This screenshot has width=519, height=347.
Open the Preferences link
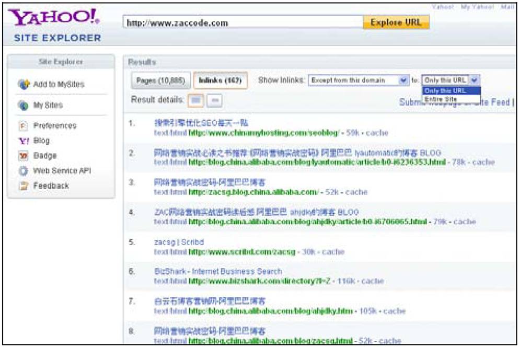pyautogui.click(x=55, y=126)
